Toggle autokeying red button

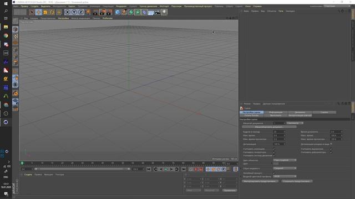click(196, 169)
